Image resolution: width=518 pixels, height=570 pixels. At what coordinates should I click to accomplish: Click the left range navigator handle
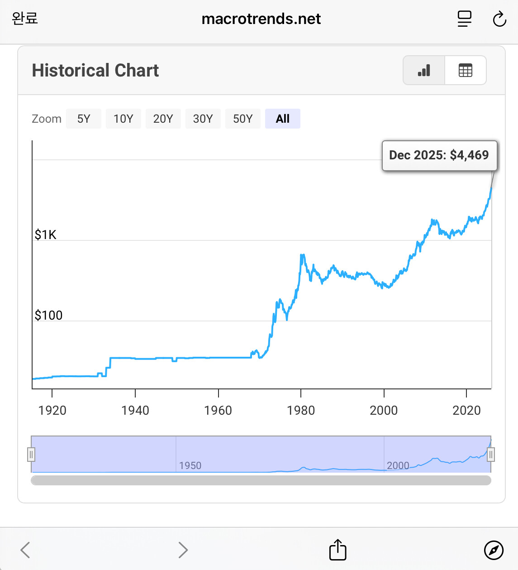click(x=31, y=454)
